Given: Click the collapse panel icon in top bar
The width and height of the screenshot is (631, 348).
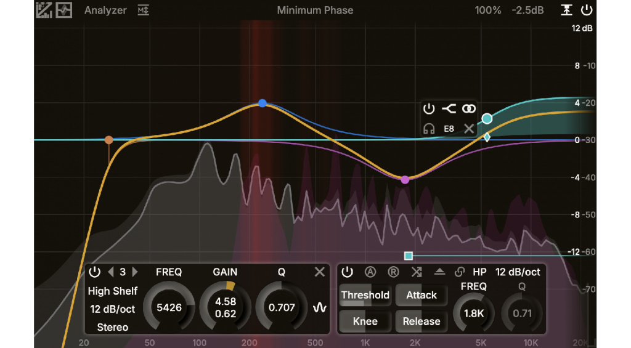Looking at the screenshot, I should (567, 10).
